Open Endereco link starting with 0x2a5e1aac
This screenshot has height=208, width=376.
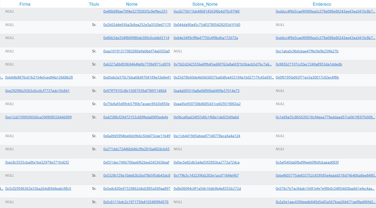[x=325, y=202]
